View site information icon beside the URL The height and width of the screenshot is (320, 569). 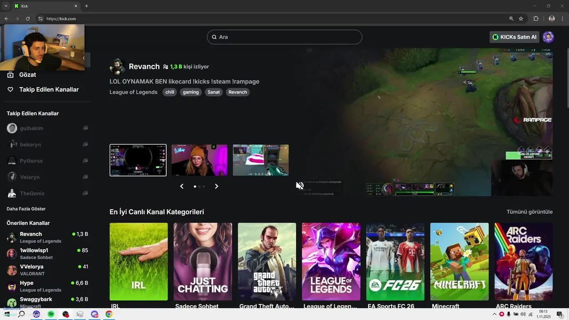click(x=40, y=19)
